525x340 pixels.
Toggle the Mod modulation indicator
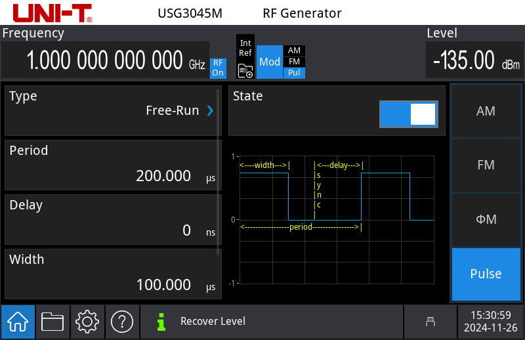[x=269, y=62]
